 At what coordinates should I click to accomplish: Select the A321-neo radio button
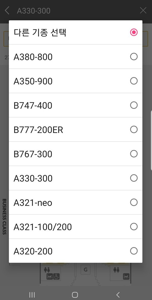[134, 202]
